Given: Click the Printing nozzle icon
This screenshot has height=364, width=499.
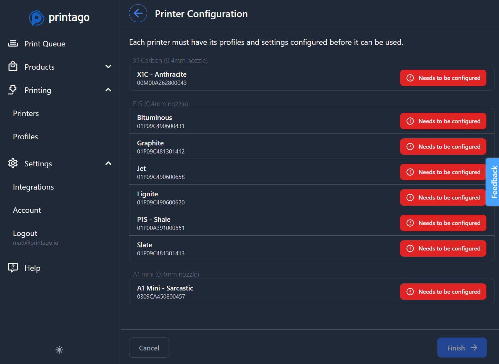Looking at the screenshot, I should [x=13, y=90].
